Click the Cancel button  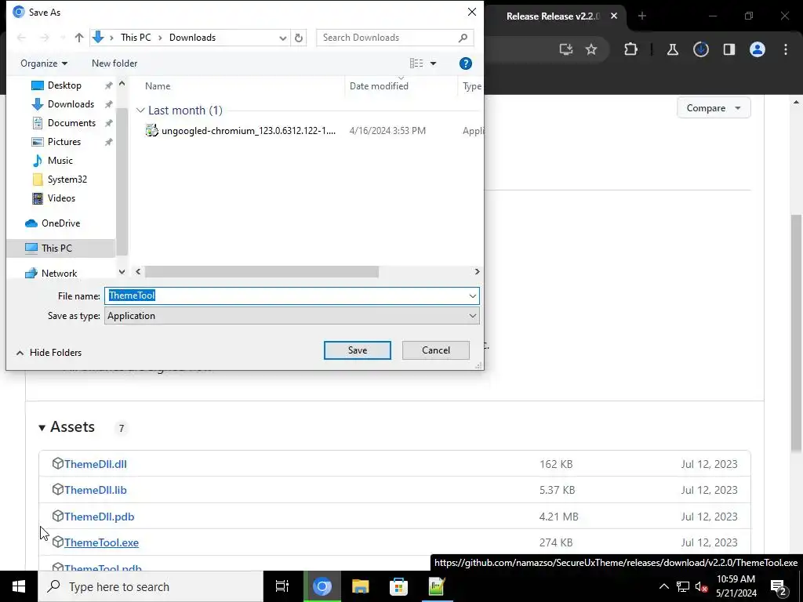tap(436, 350)
